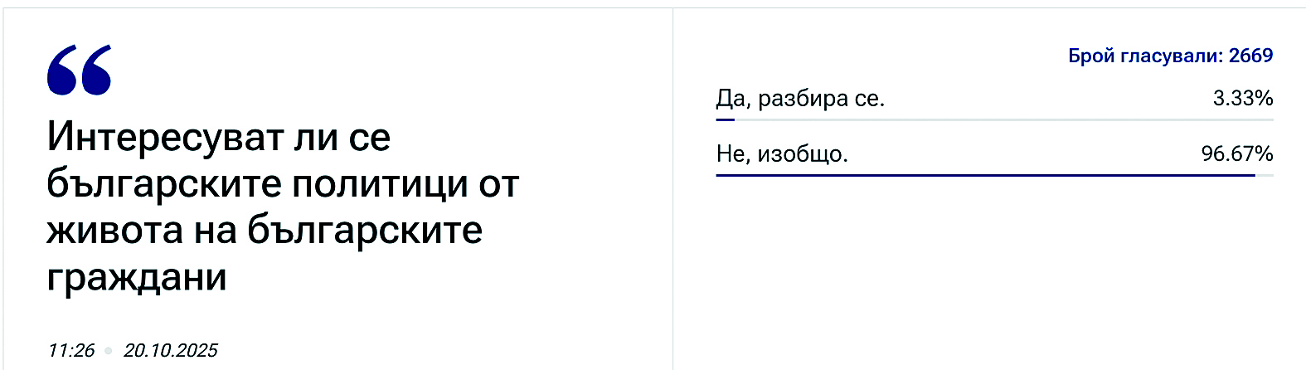Click the dark filled segment of the 'Да' bar
This screenshot has width=1306, height=370.
click(725, 120)
